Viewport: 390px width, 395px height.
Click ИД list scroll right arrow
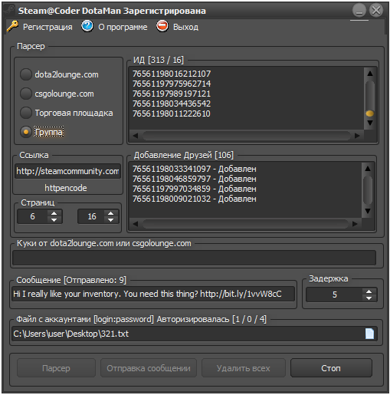click(357, 136)
